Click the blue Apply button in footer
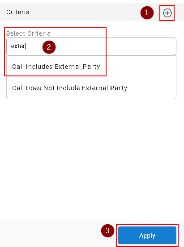 pyautogui.click(x=147, y=235)
